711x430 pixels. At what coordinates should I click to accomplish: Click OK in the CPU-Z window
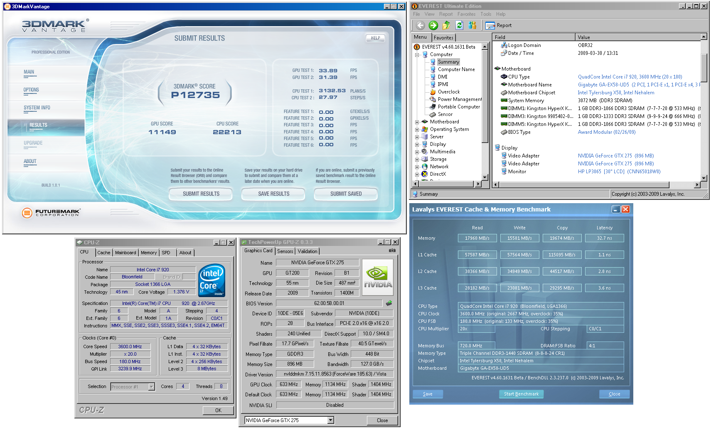(218, 410)
